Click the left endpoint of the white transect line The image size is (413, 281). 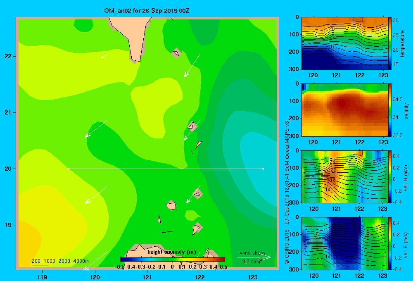pyautogui.click(x=69, y=169)
